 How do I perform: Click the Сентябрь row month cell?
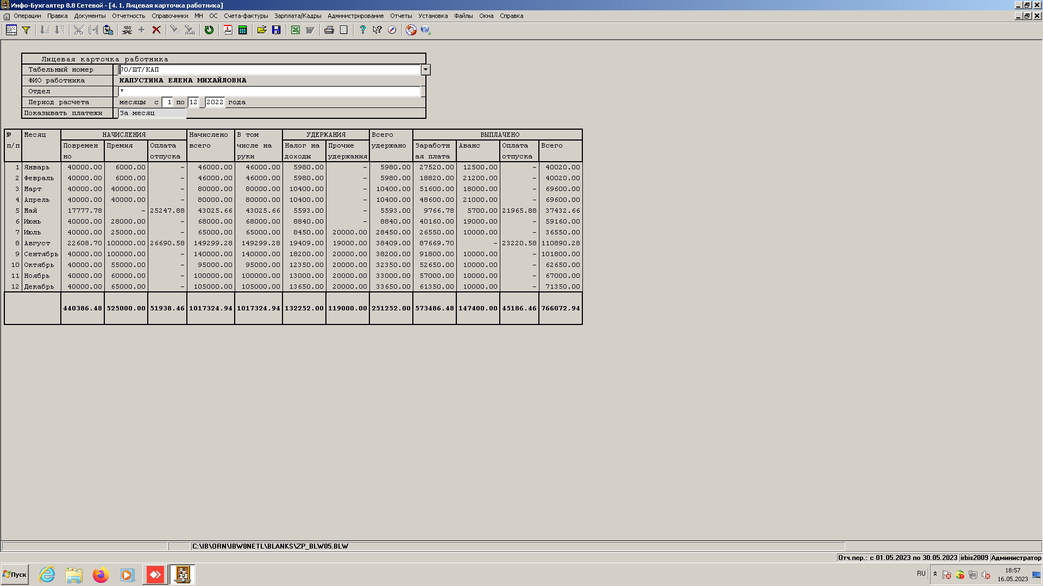41,254
